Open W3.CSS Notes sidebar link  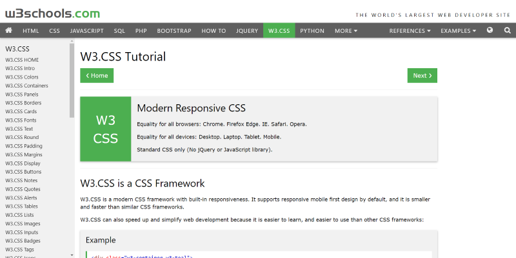coord(21,180)
